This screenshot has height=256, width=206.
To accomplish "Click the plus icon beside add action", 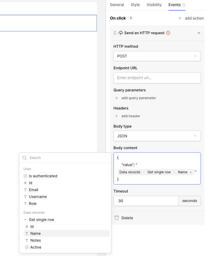I will (180, 18).
